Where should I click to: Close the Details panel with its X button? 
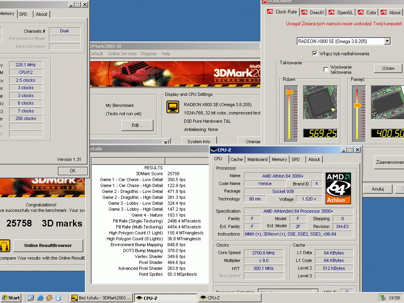pyautogui.click(x=166, y=142)
